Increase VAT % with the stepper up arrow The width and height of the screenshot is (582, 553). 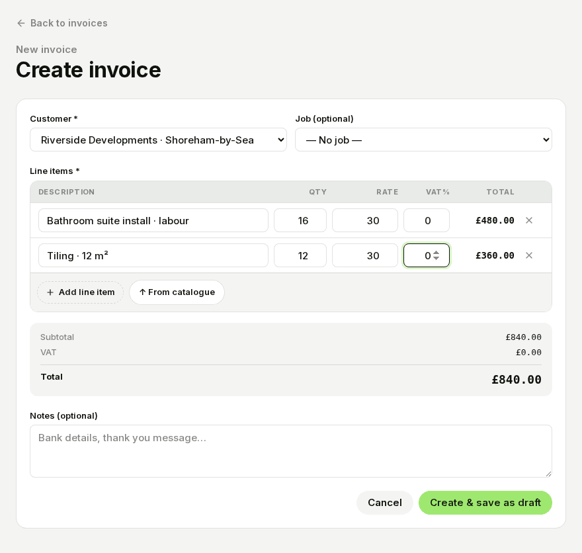tap(436, 253)
